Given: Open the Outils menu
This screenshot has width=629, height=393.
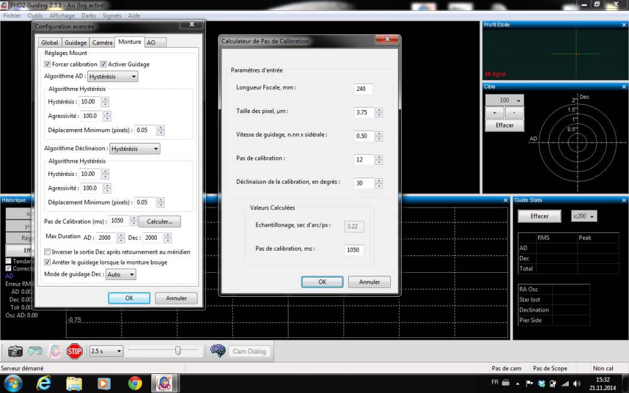Looking at the screenshot, I should pyautogui.click(x=35, y=16).
